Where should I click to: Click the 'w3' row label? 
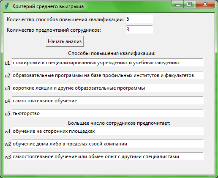pos(8,157)
